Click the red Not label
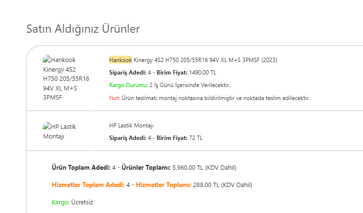This screenshot has width=363, height=213. click(x=115, y=98)
